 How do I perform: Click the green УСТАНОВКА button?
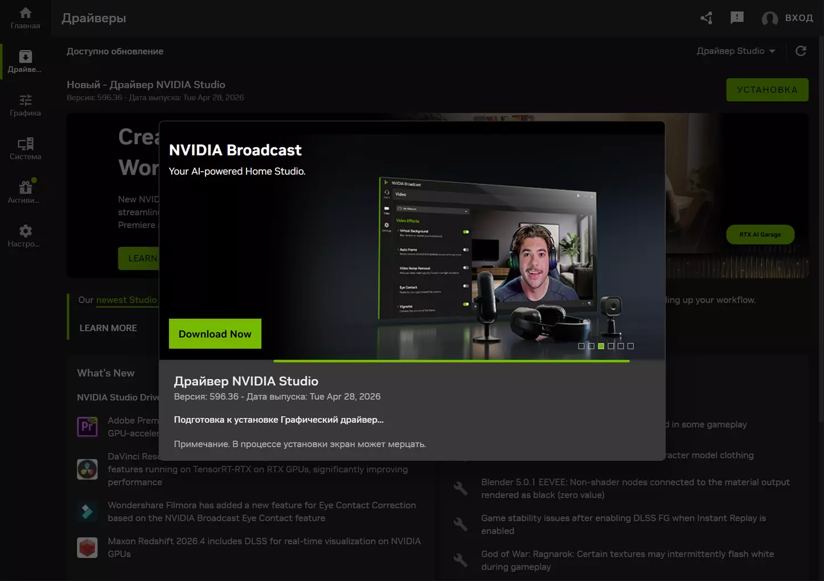pyautogui.click(x=767, y=90)
